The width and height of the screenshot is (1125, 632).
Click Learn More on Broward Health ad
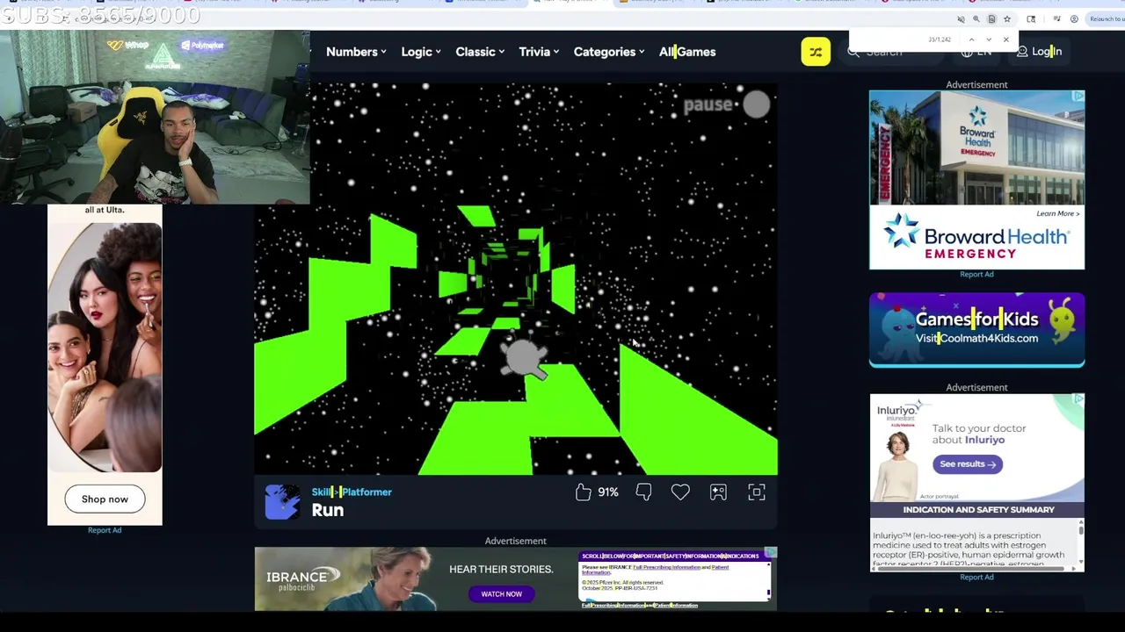1057,213
